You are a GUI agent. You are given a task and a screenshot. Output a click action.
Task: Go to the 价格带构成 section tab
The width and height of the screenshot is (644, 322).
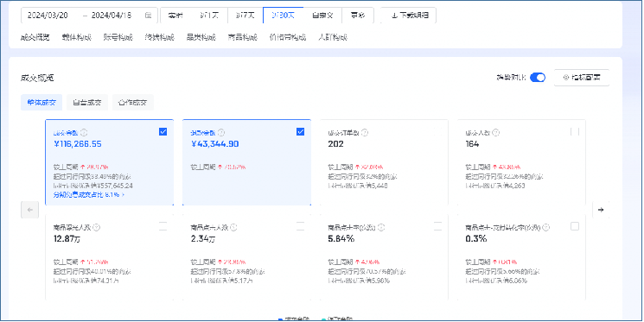288,37
